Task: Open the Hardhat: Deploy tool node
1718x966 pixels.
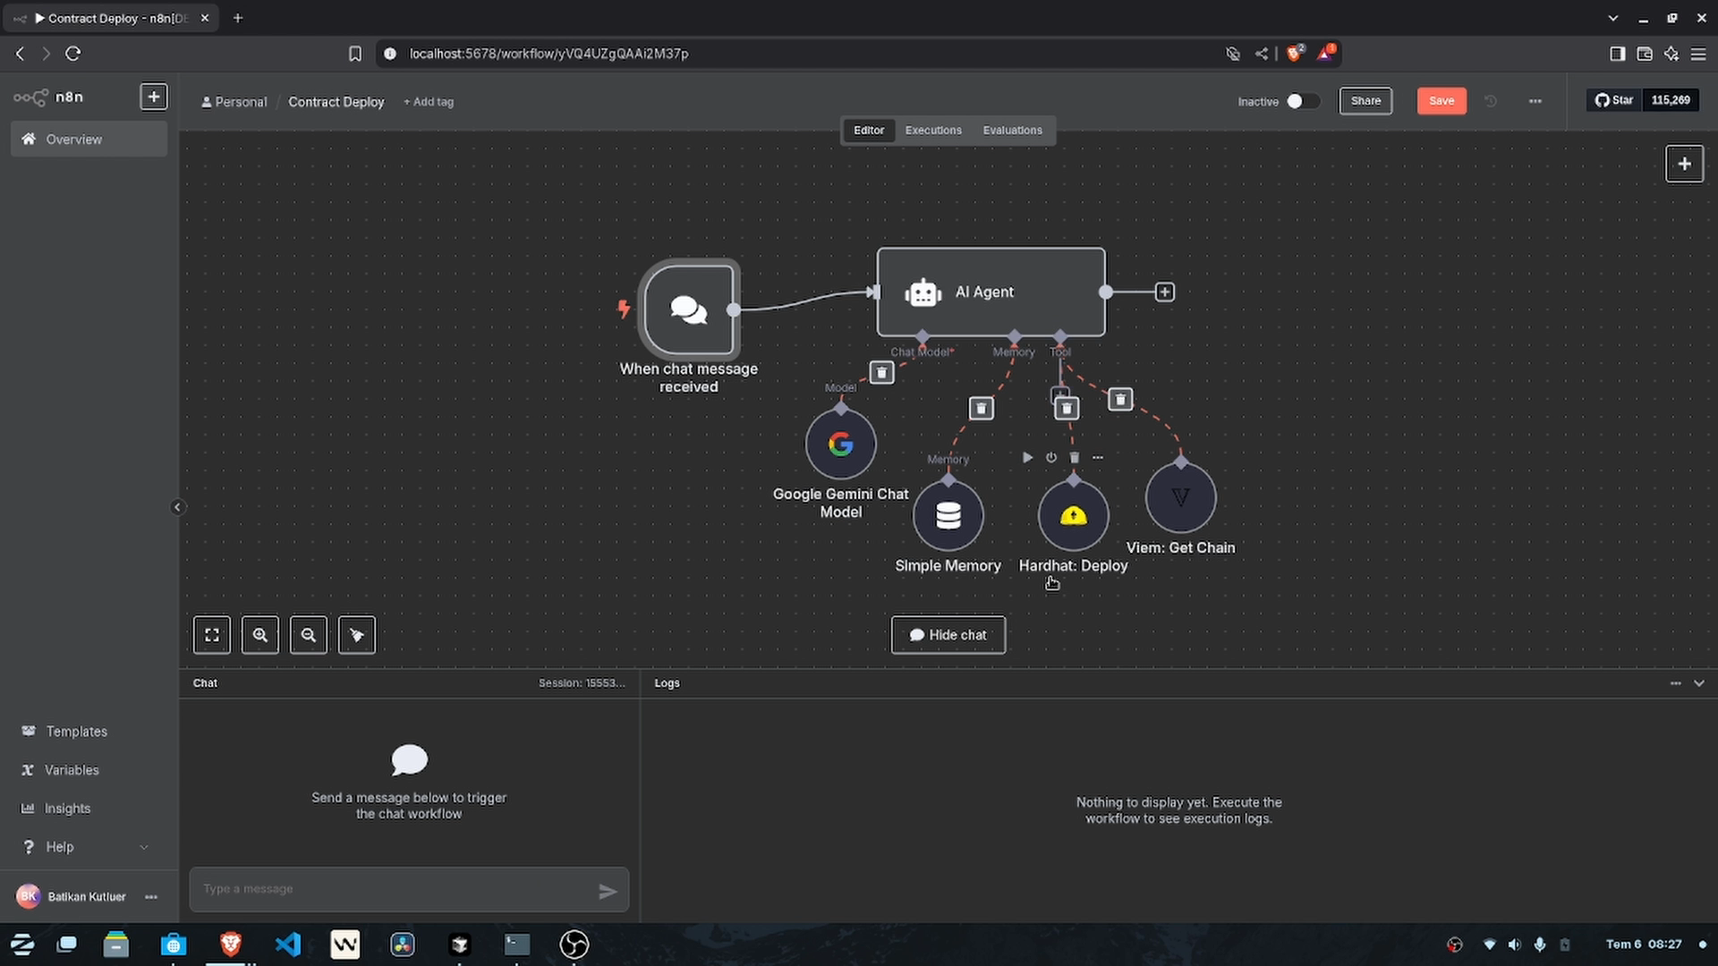Action: click(x=1072, y=515)
